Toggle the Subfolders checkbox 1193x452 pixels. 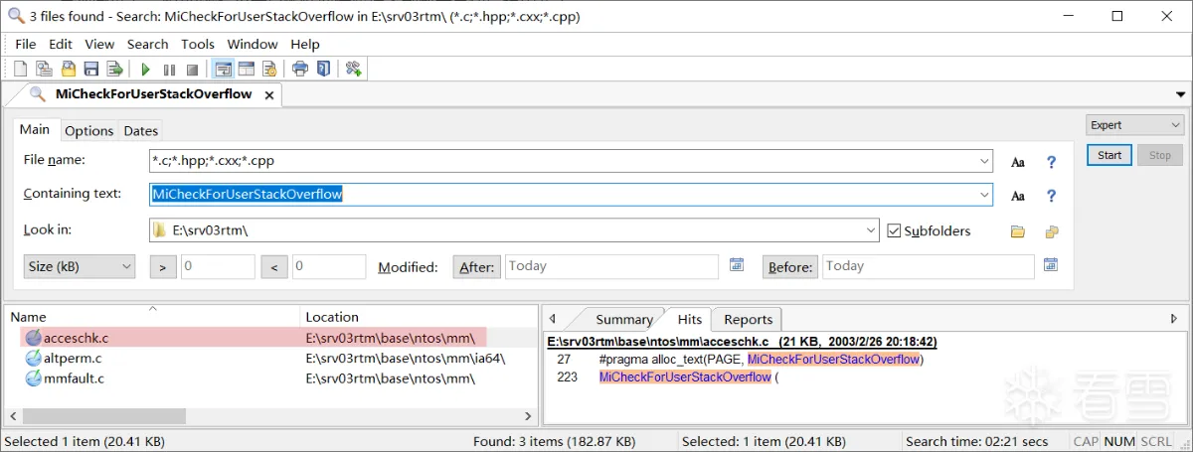click(x=895, y=230)
